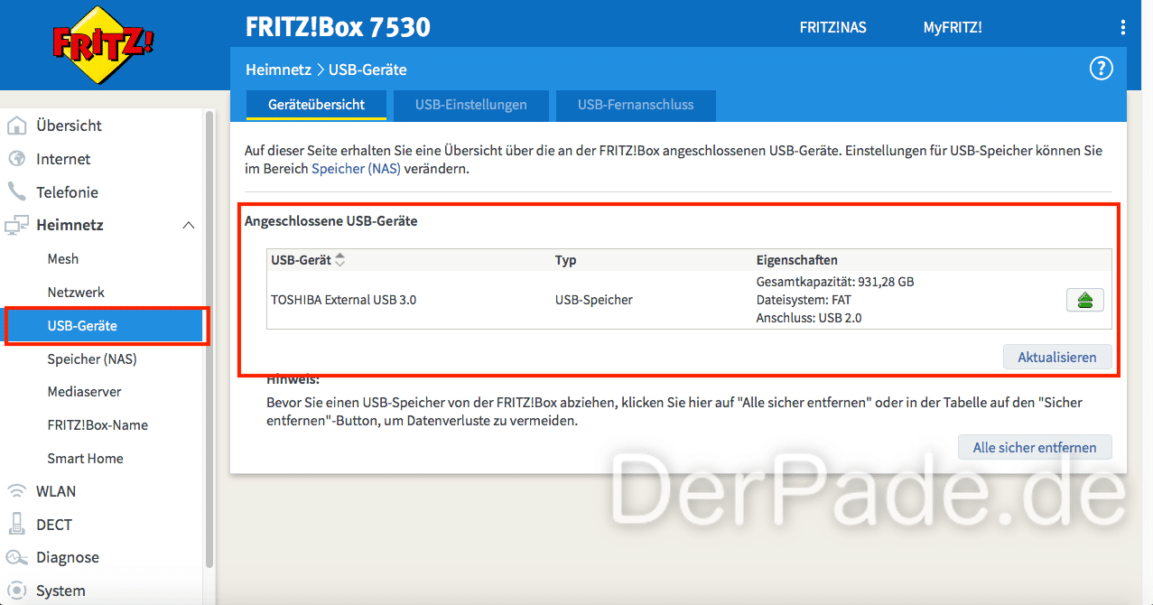Open Mediaserver in the sidebar
This screenshot has width=1153, height=605.
point(84,392)
